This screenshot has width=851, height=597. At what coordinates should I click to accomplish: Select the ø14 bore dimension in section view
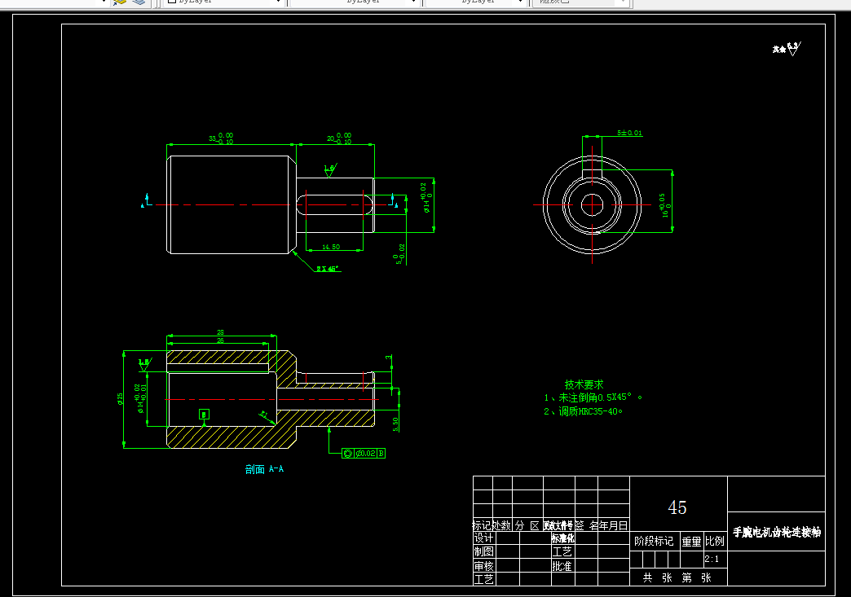140,398
